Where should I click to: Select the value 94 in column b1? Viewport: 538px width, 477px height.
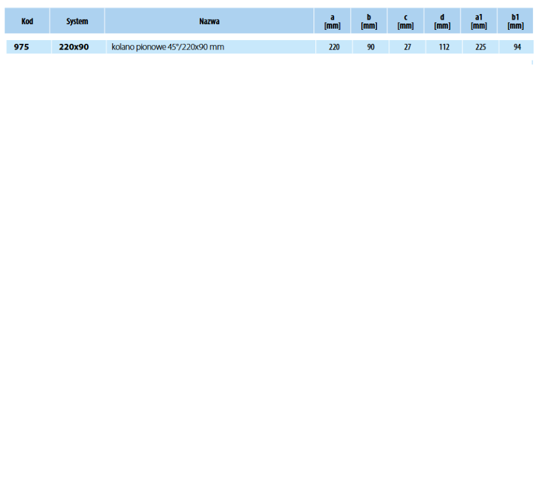(x=517, y=46)
